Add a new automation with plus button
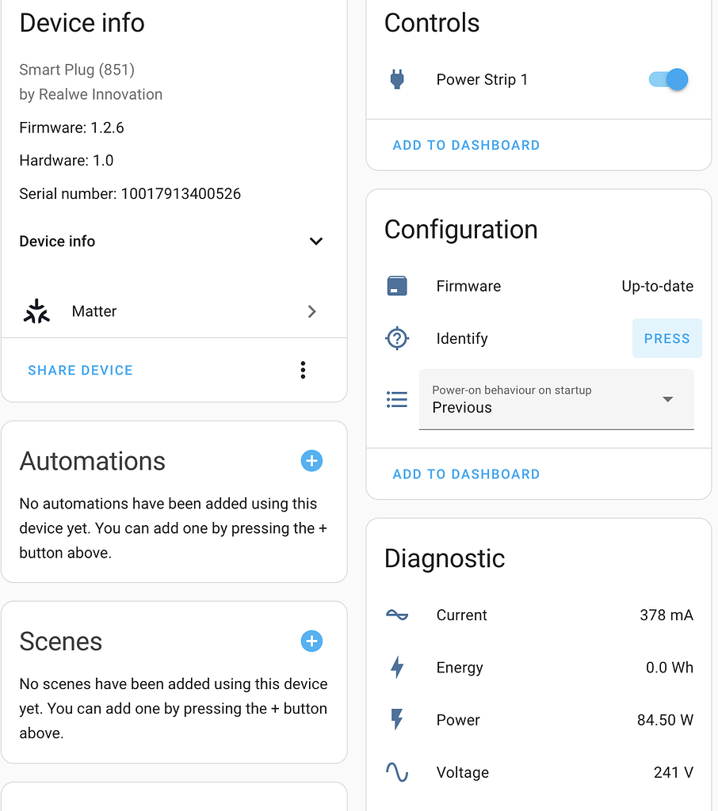 coord(311,461)
